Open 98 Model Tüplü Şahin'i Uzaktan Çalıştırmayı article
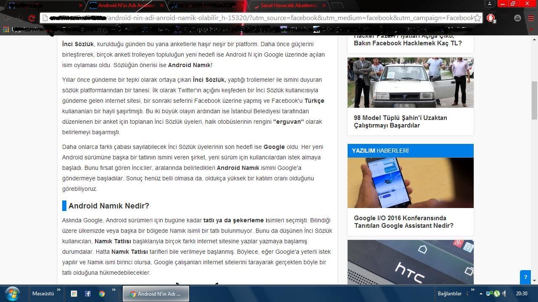Image resolution: width=538 pixels, height=302 pixels. (x=401, y=122)
